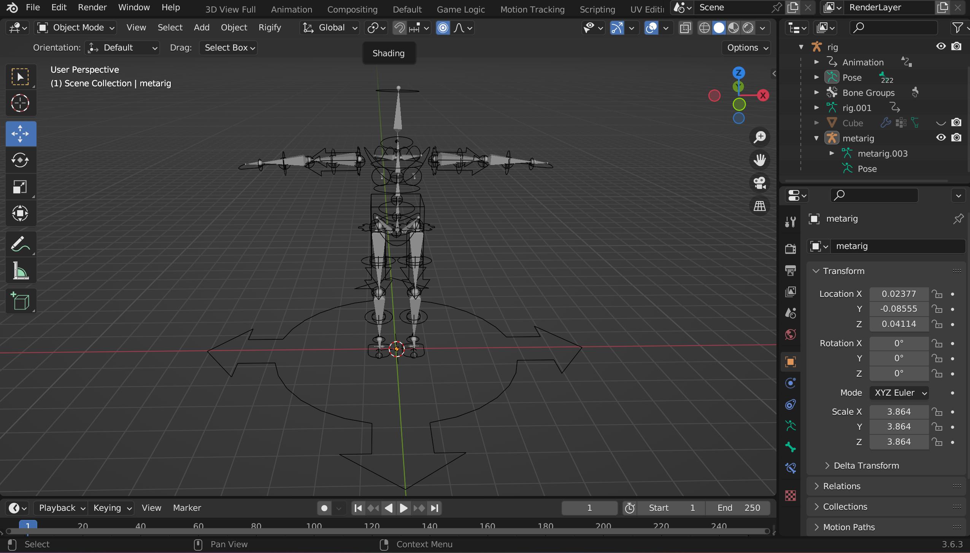The height and width of the screenshot is (553, 970).
Task: Open the Orientation Default dropdown
Action: 122,48
